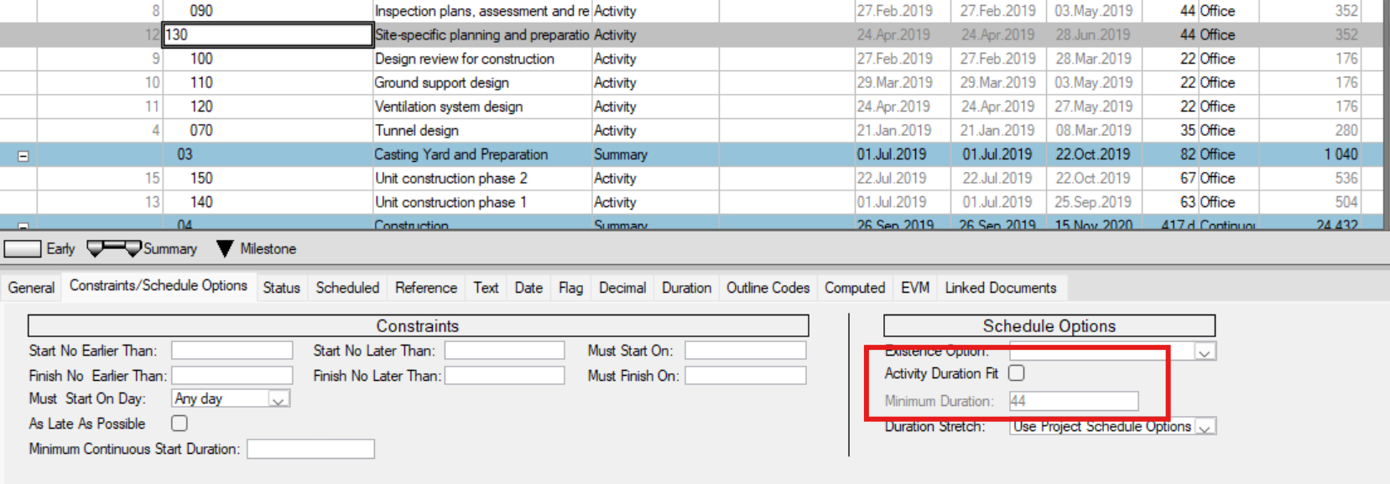This screenshot has height=484, width=1390.
Task: Click the Start No Later Than field
Action: pyautogui.click(x=505, y=351)
